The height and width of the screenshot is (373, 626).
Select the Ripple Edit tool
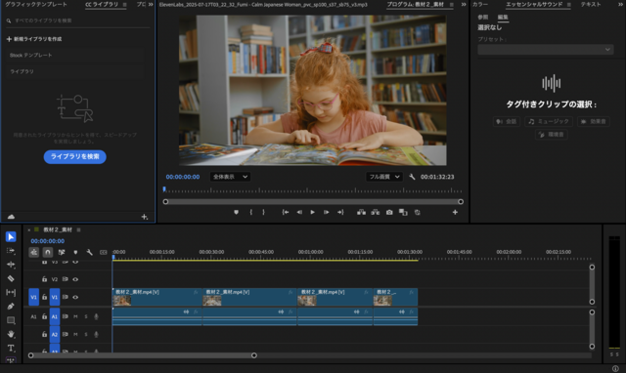click(11, 265)
